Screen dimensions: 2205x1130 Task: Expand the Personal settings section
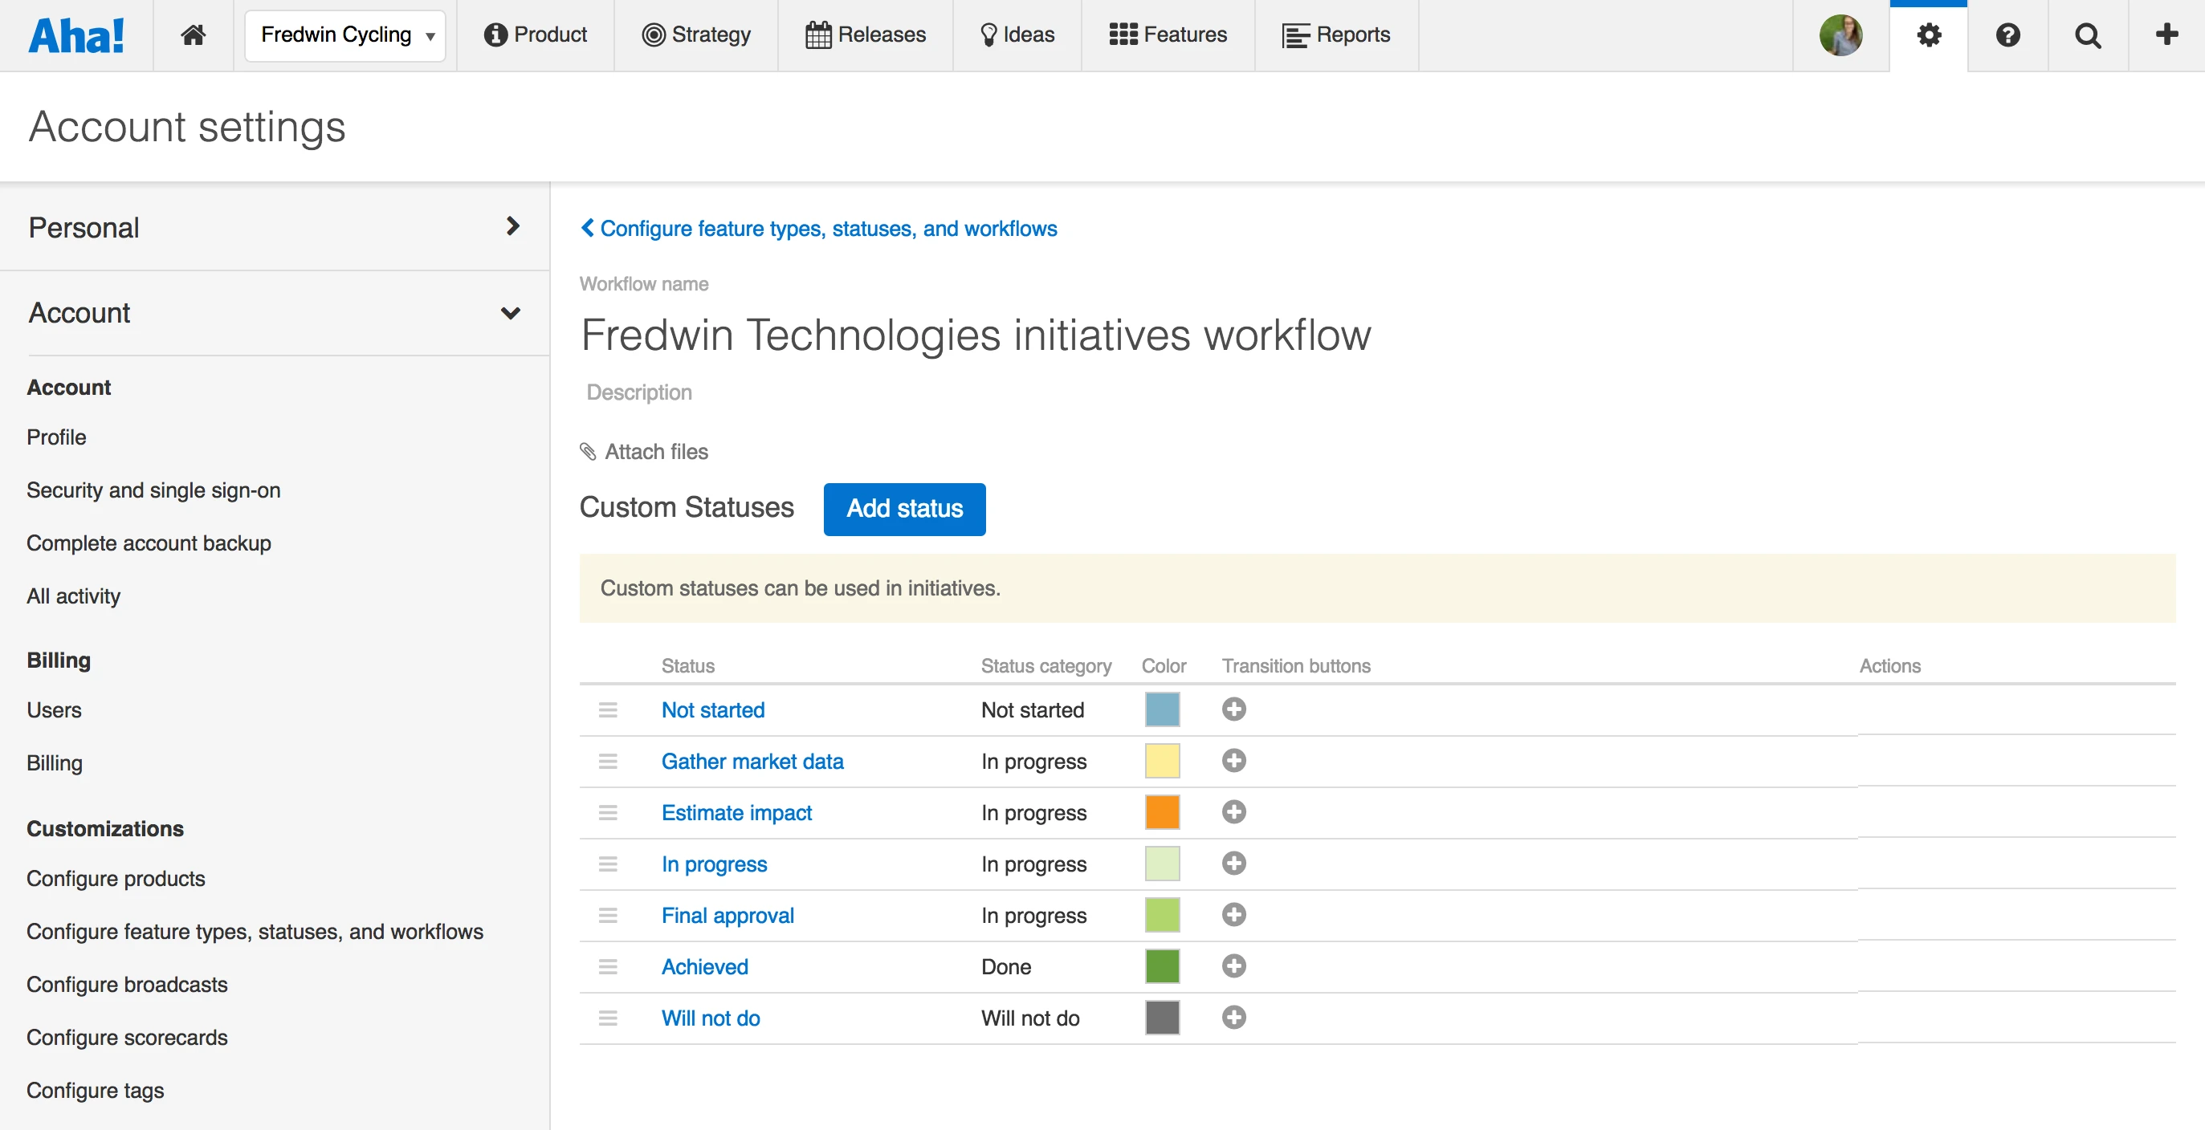[275, 226]
